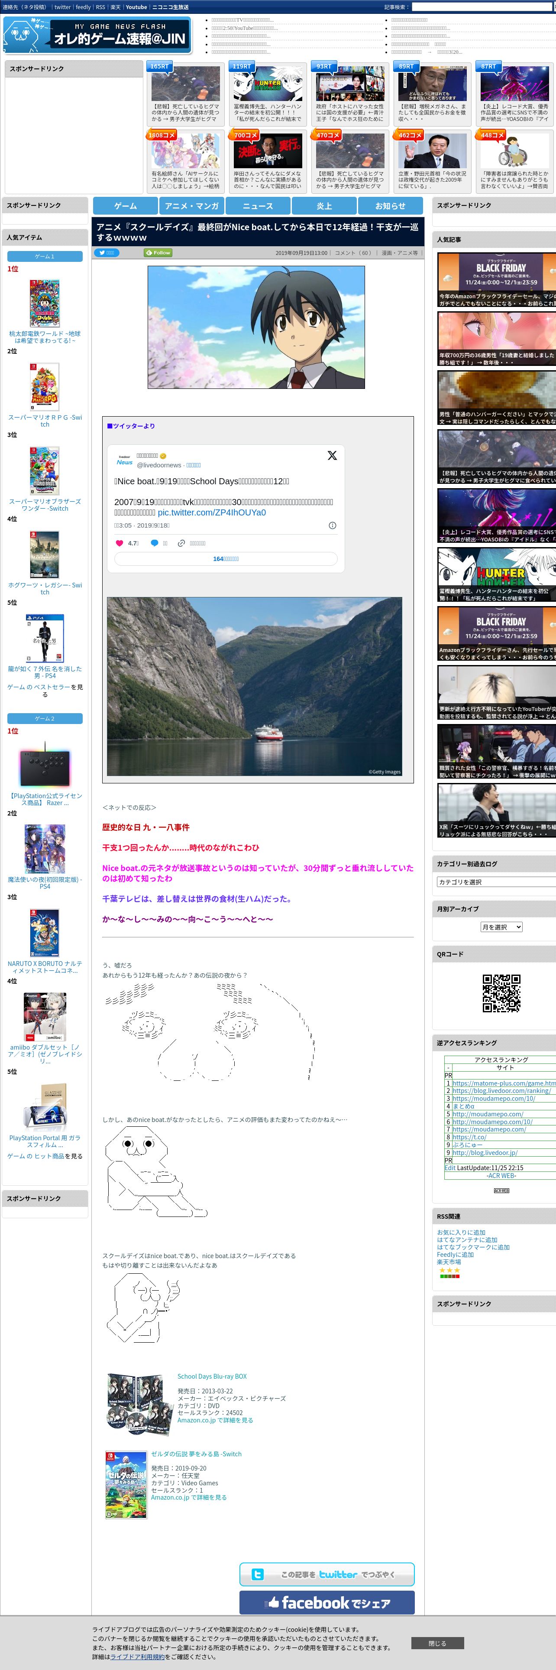Open the twitter link in top bar
Viewport: 556px width, 1670px height.
point(62,7)
